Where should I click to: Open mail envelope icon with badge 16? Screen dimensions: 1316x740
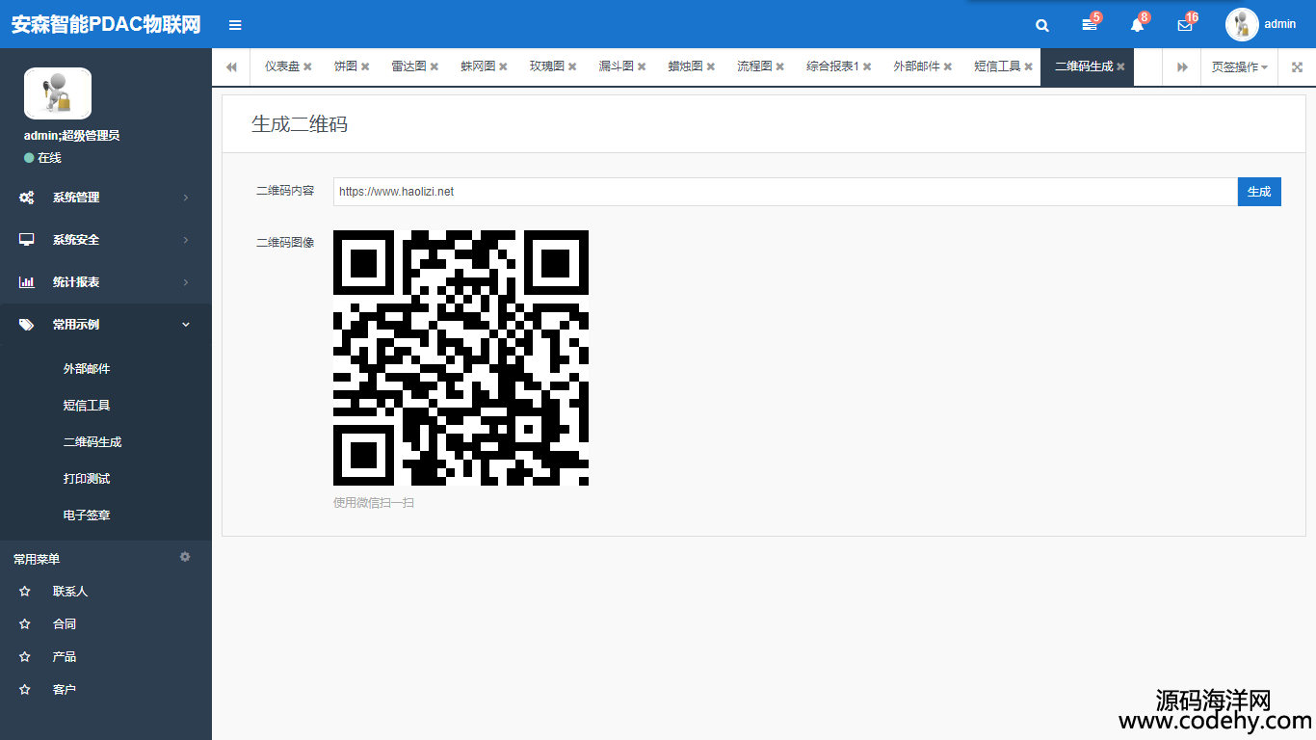(1186, 24)
